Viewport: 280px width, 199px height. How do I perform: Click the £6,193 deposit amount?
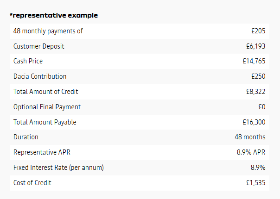click(x=256, y=46)
